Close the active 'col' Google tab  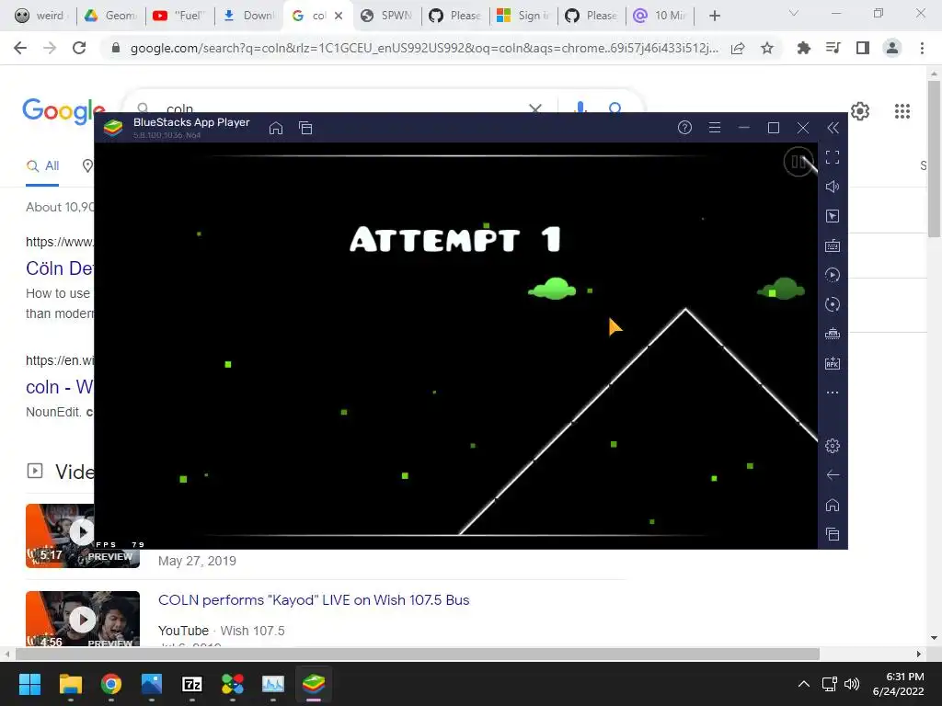coord(339,16)
